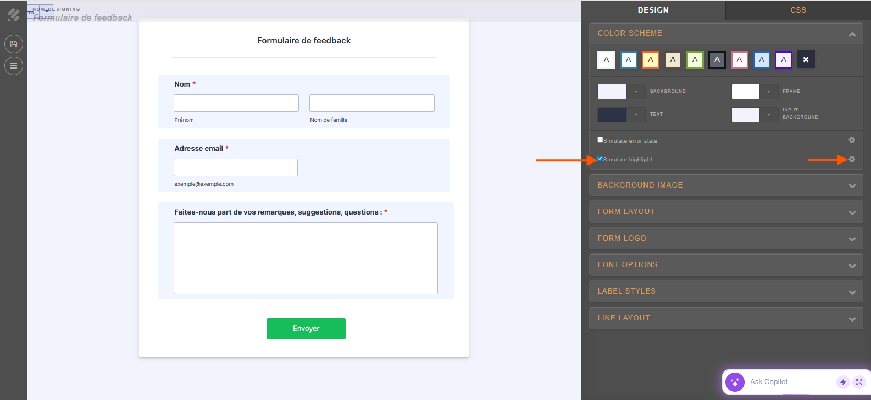
Task: Open the Background color dropdown arrow
Action: [636, 91]
